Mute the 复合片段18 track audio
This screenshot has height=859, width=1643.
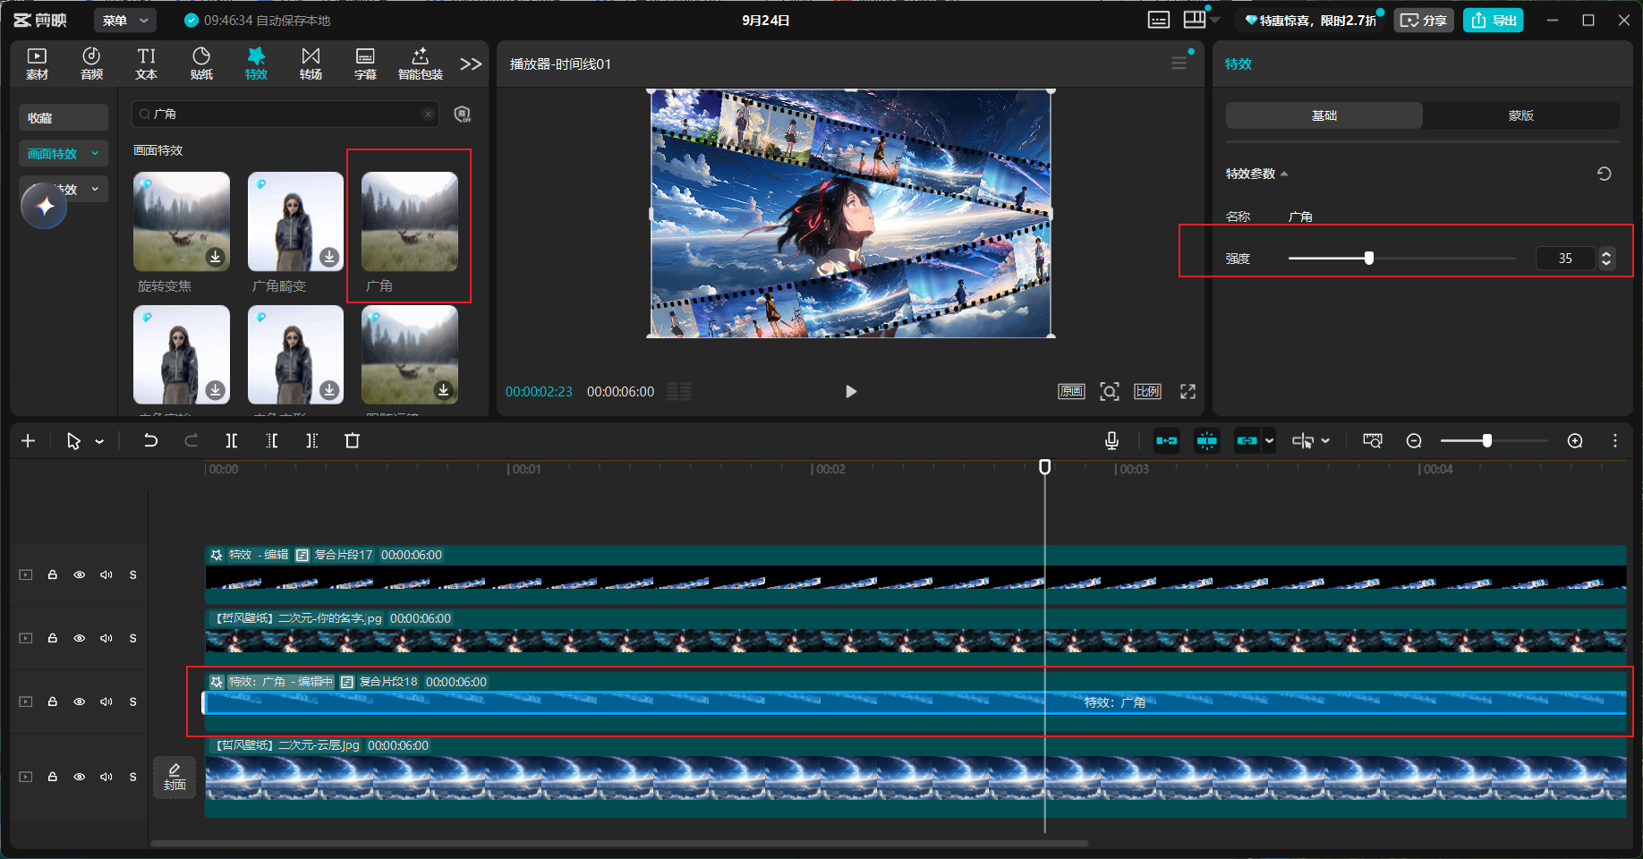click(106, 702)
